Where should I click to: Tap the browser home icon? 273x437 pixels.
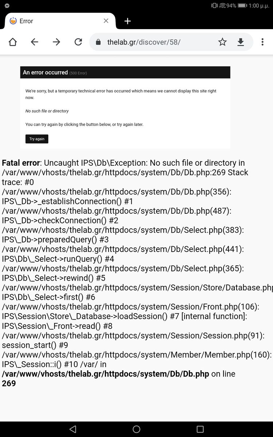pyautogui.click(x=13, y=42)
